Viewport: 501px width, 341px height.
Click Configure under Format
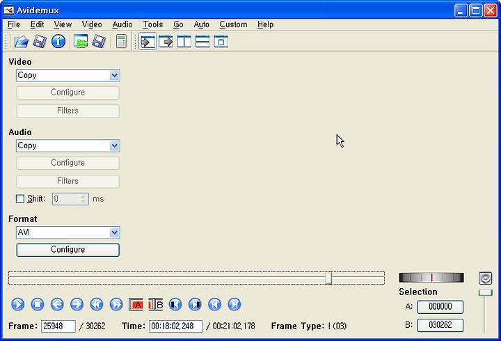pos(67,250)
